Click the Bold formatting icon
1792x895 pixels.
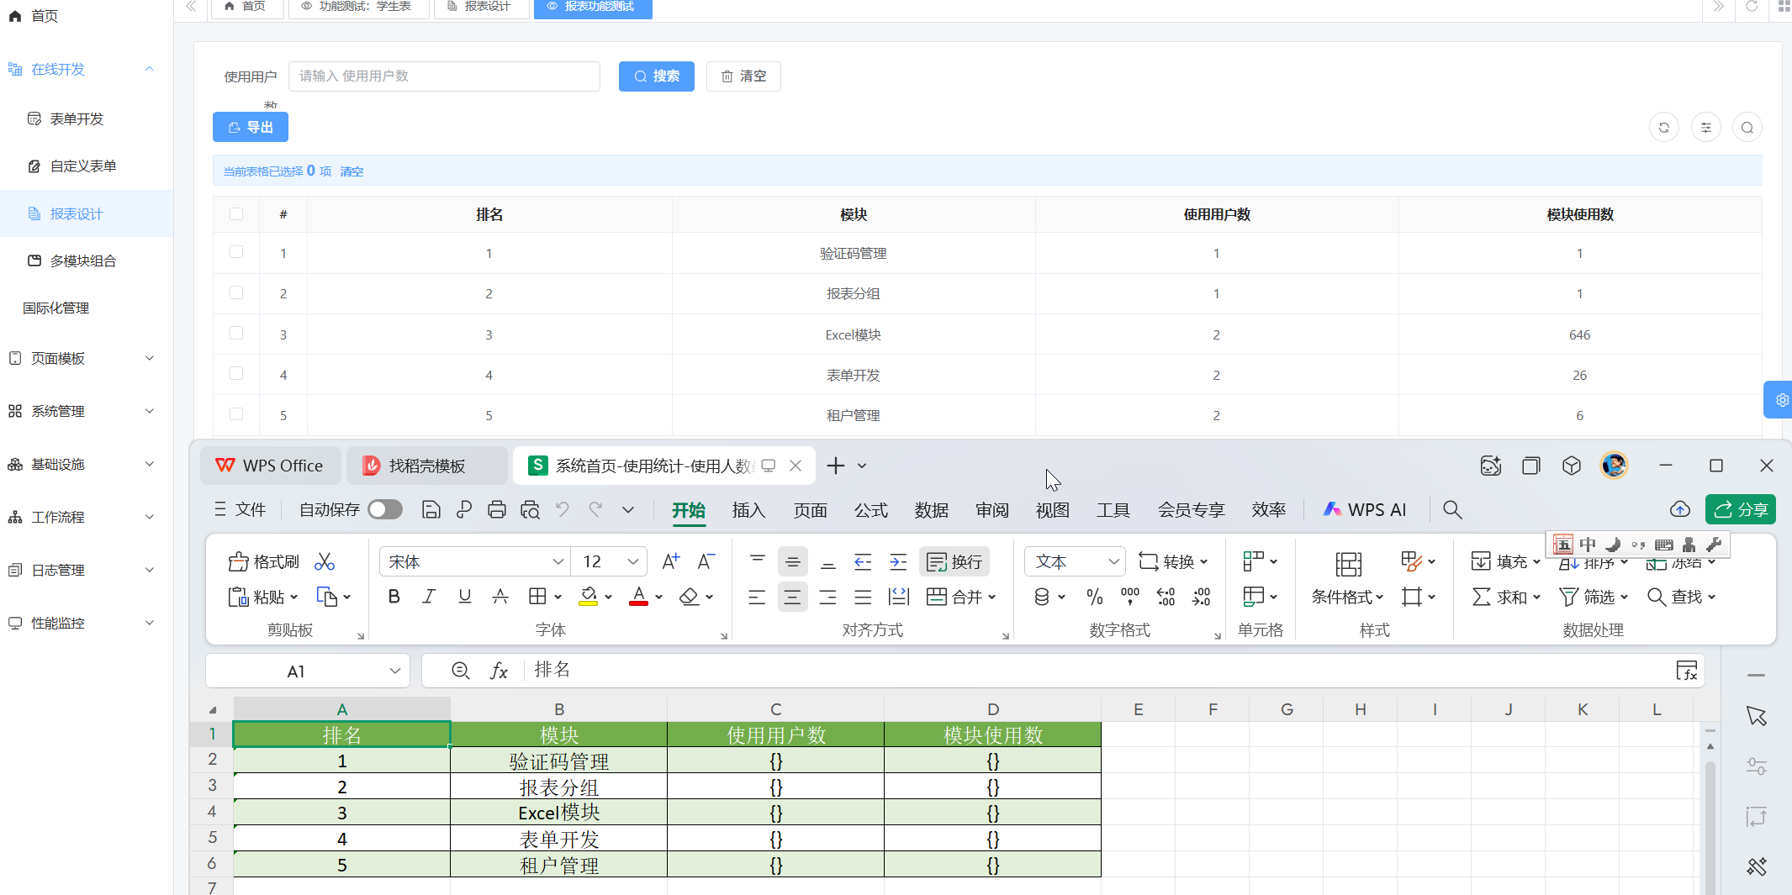tap(394, 597)
